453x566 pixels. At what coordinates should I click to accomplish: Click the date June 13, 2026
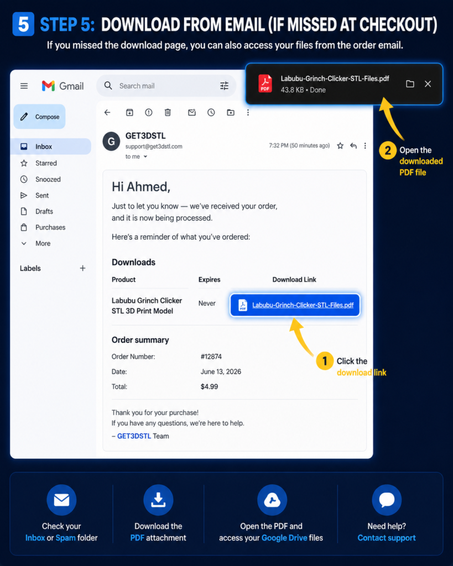(221, 371)
